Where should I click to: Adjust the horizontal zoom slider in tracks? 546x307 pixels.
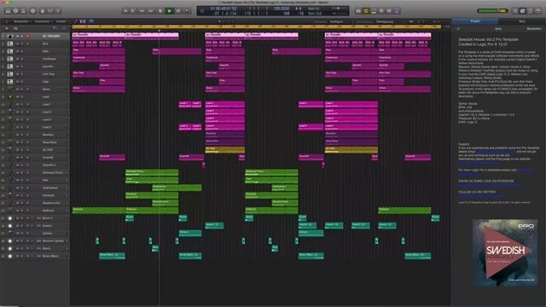click(435, 21)
